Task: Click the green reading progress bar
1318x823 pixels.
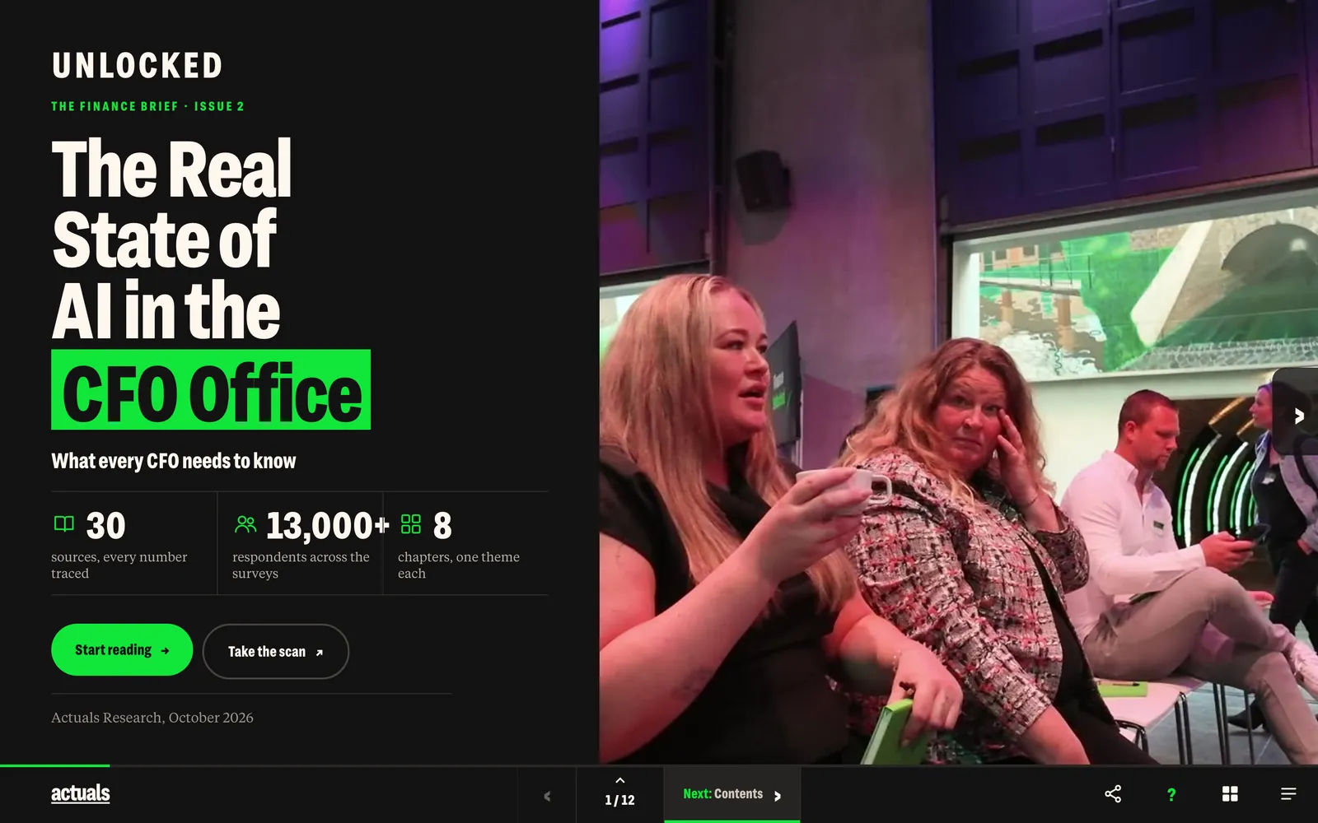Action: pos(54,766)
